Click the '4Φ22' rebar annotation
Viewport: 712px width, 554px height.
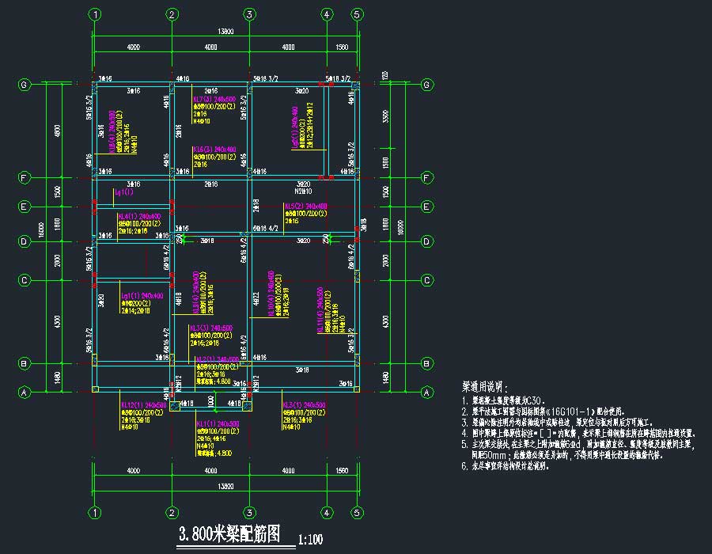256,298
